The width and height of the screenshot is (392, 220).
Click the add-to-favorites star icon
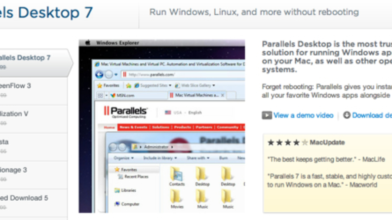pos(128,86)
